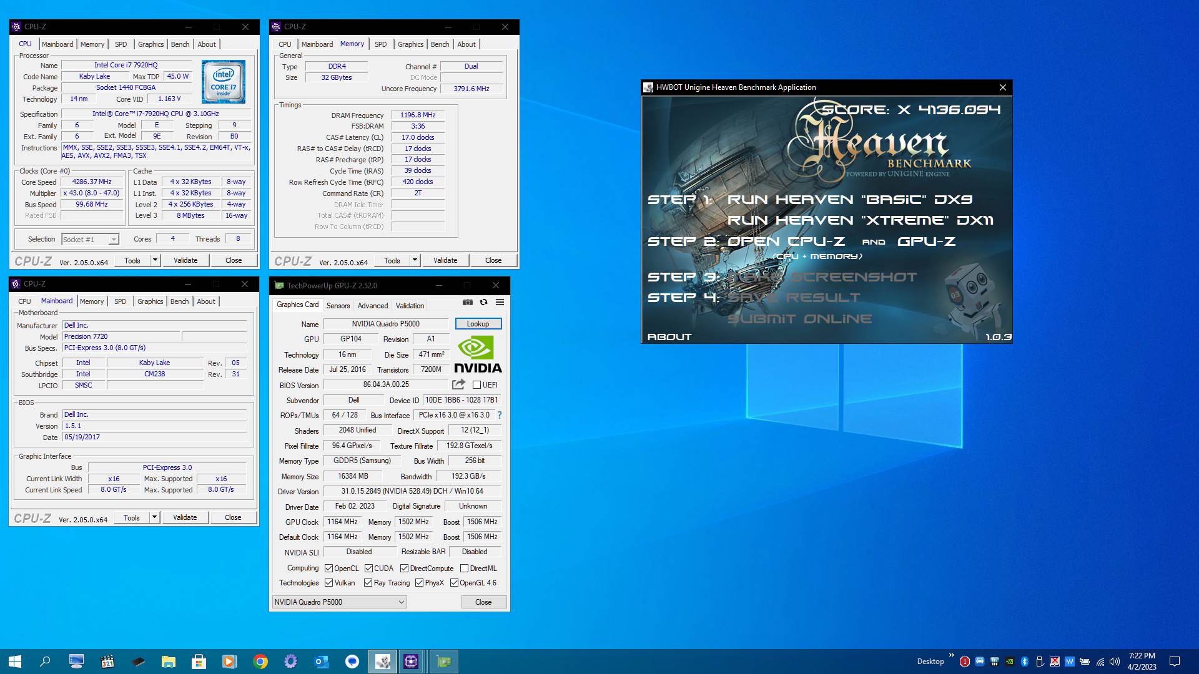Toggle the DirectCompute checkbox
The image size is (1199, 674).
tap(405, 569)
